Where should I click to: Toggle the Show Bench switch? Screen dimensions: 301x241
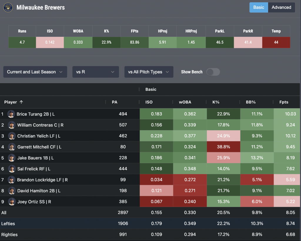(x=213, y=72)
